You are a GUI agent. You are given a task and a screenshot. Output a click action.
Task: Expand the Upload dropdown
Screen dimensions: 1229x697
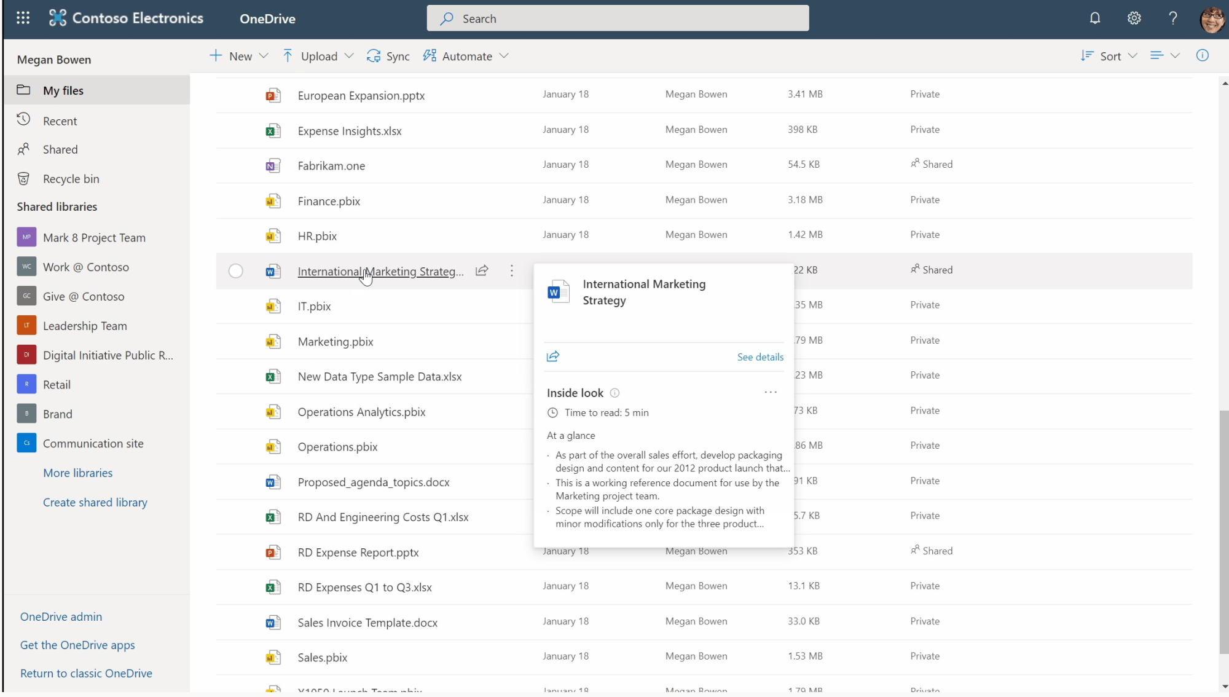(x=318, y=56)
